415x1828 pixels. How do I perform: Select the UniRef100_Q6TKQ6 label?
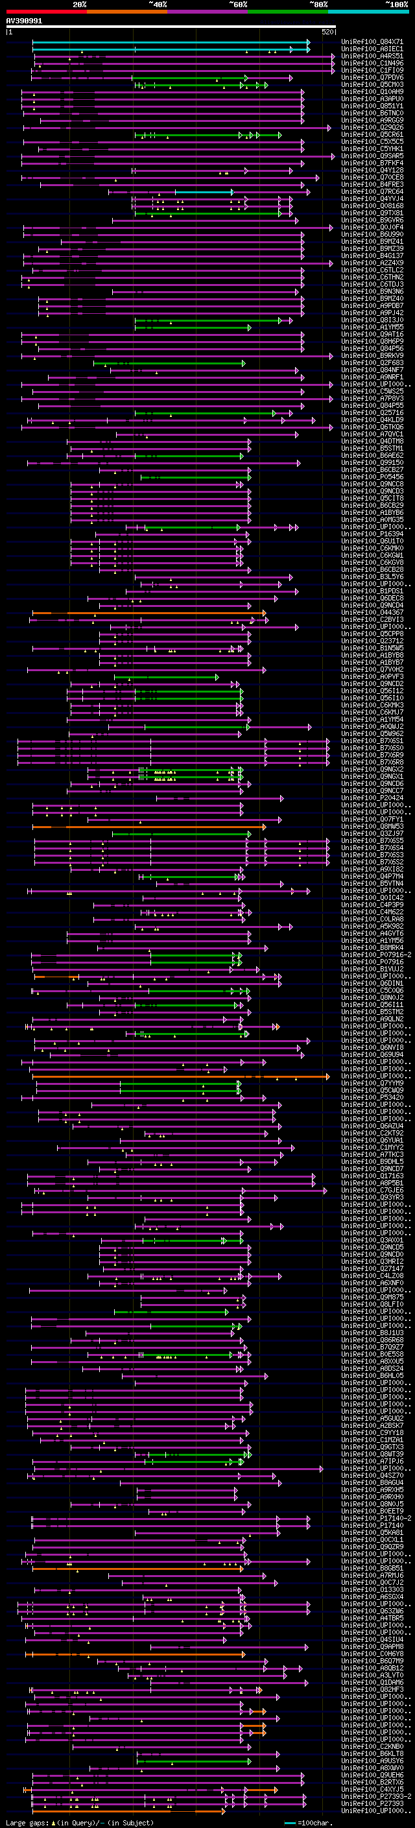(x=372, y=427)
